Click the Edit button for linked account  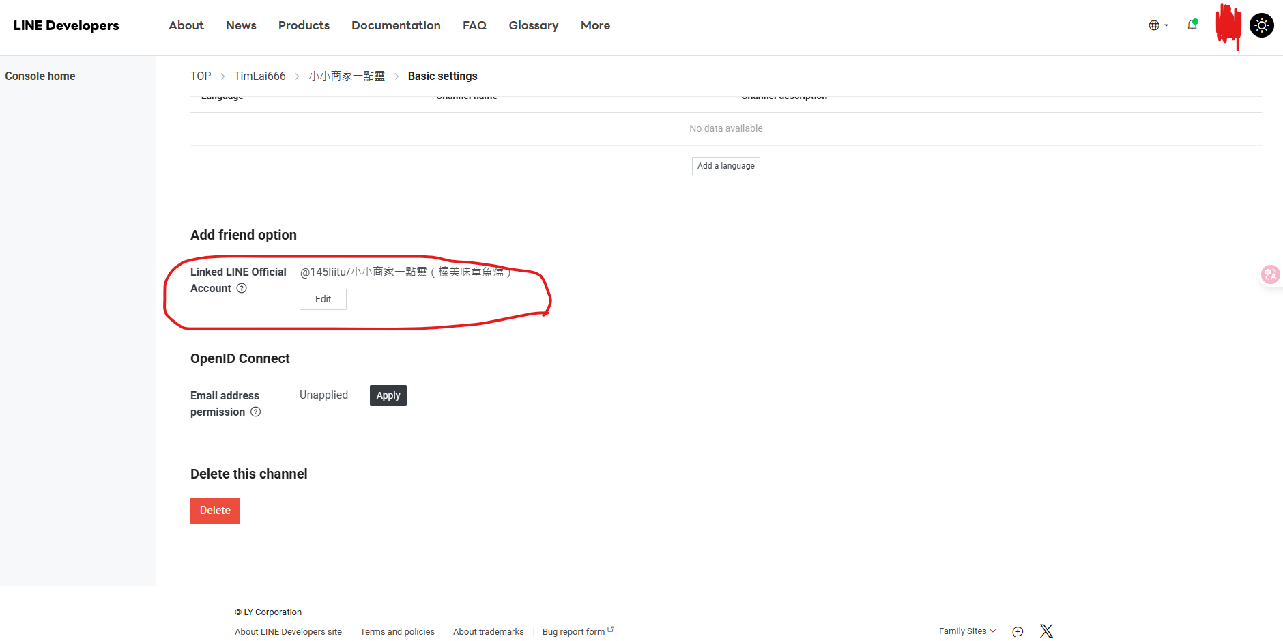coord(323,299)
